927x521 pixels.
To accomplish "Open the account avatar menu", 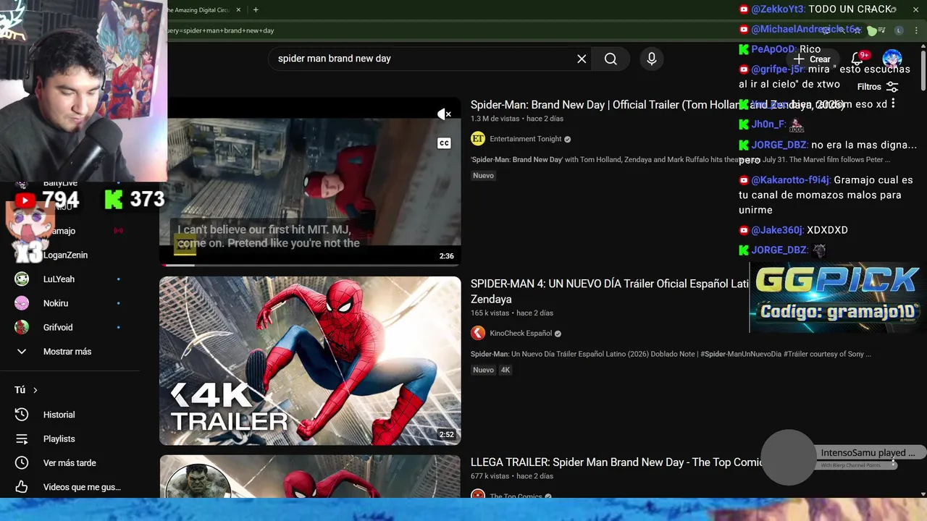I will (x=892, y=59).
